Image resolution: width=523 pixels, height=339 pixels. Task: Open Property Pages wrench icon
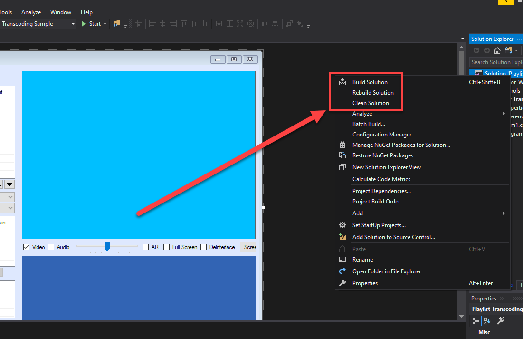click(x=501, y=321)
